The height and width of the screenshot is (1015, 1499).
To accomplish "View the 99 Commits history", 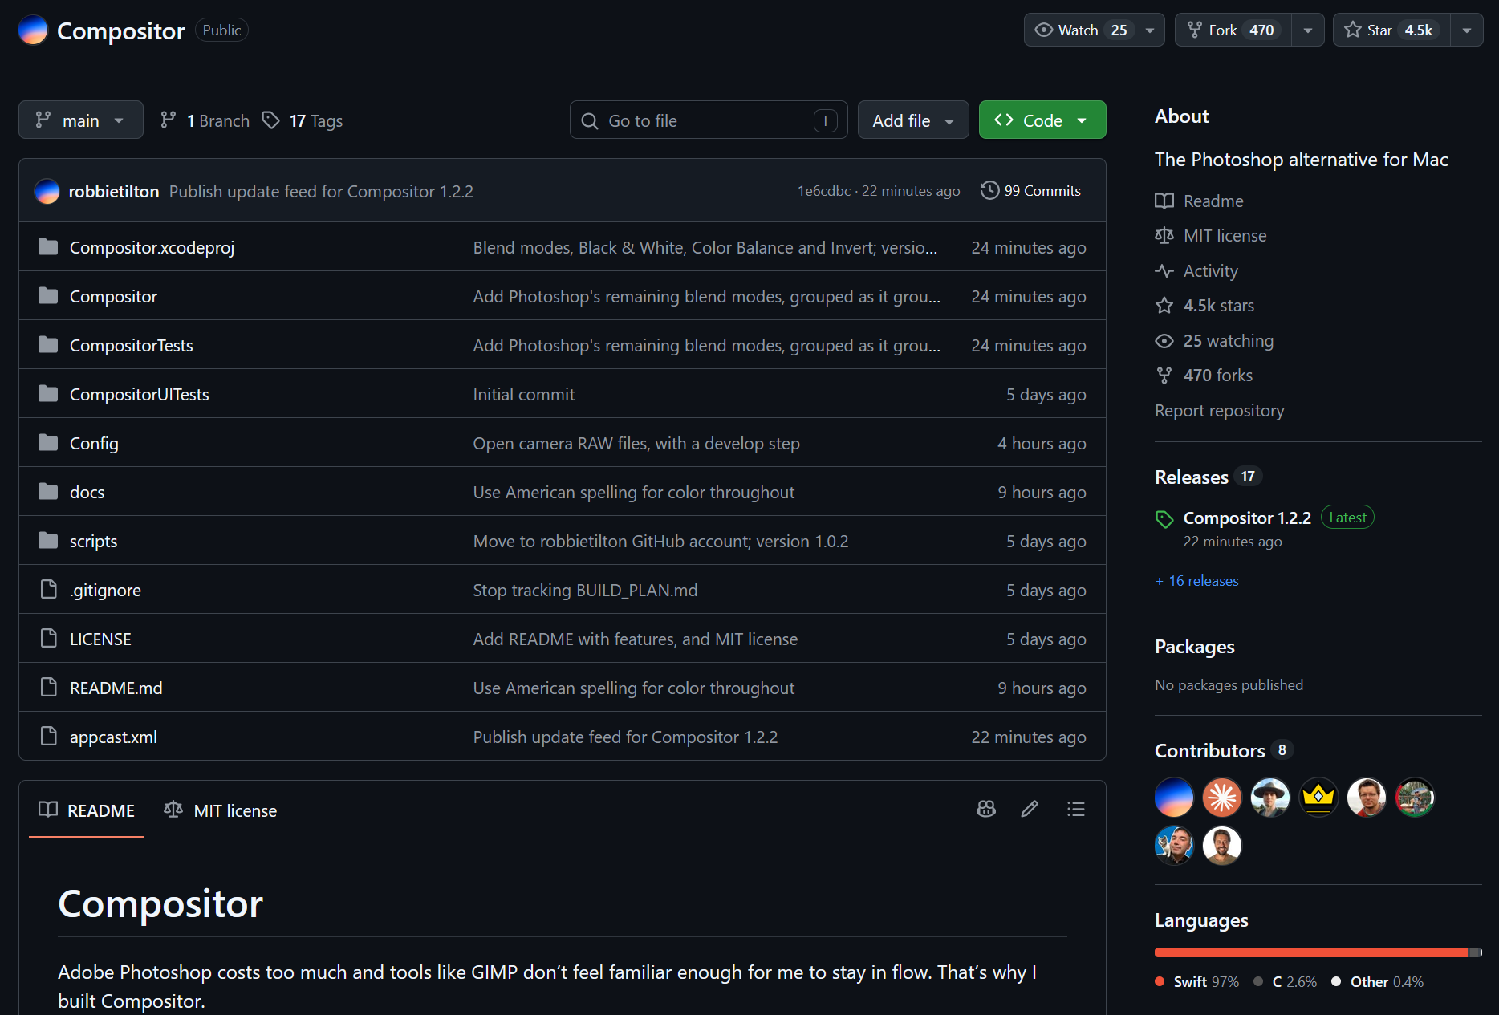I will click(1031, 190).
